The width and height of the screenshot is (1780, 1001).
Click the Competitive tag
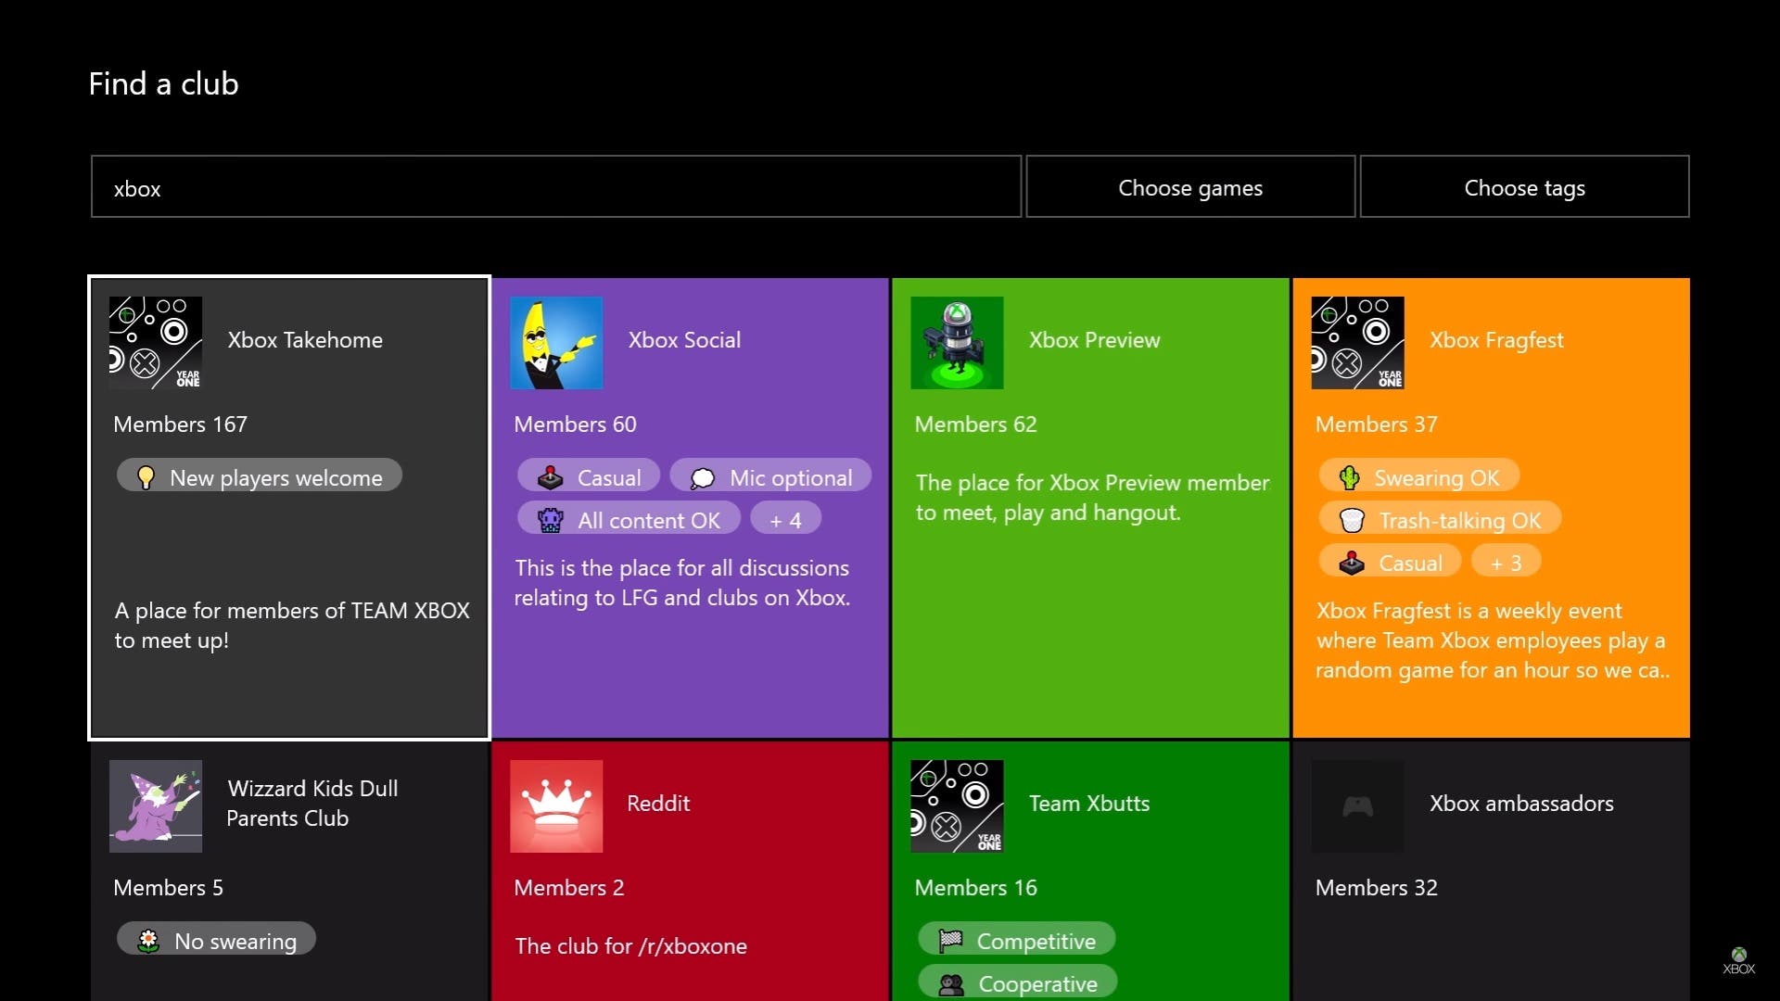point(1017,940)
